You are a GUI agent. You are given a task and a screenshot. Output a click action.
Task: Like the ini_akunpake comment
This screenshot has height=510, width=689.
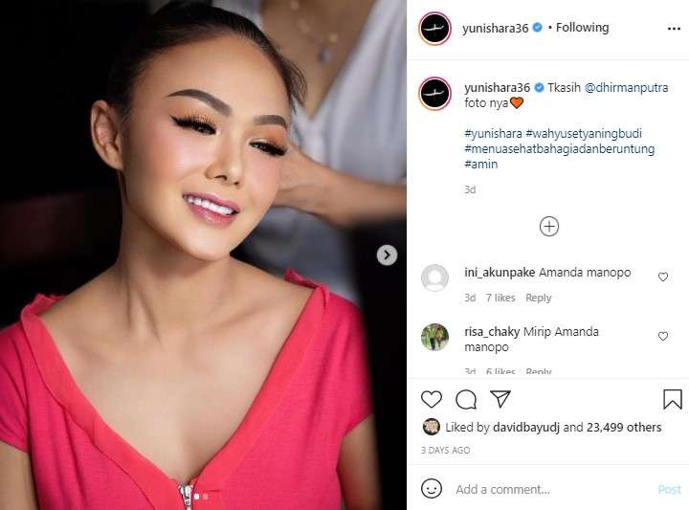coord(663,277)
